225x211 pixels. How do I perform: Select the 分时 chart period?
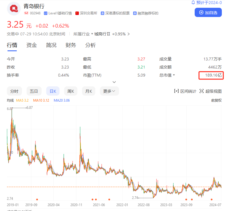point(14,91)
